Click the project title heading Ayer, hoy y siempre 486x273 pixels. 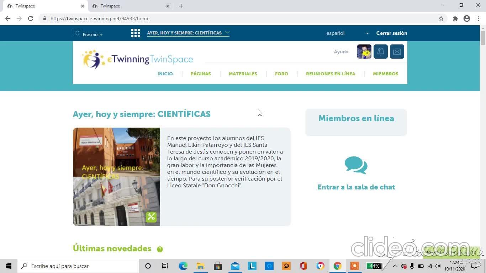pyautogui.click(x=142, y=114)
